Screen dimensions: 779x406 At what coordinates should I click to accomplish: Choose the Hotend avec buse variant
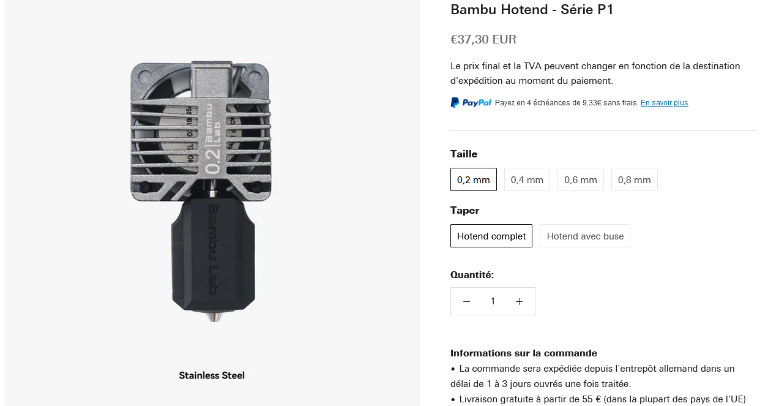[x=585, y=236]
